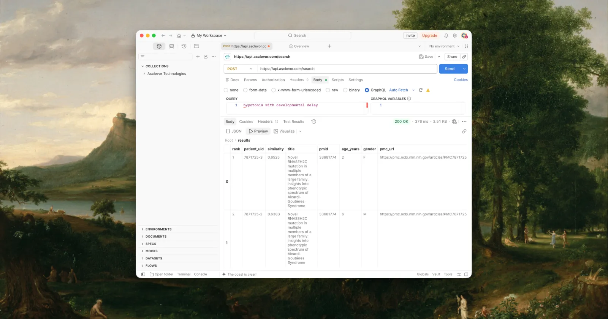Open response history clock icon
This screenshot has width=608, height=319.
(x=314, y=122)
